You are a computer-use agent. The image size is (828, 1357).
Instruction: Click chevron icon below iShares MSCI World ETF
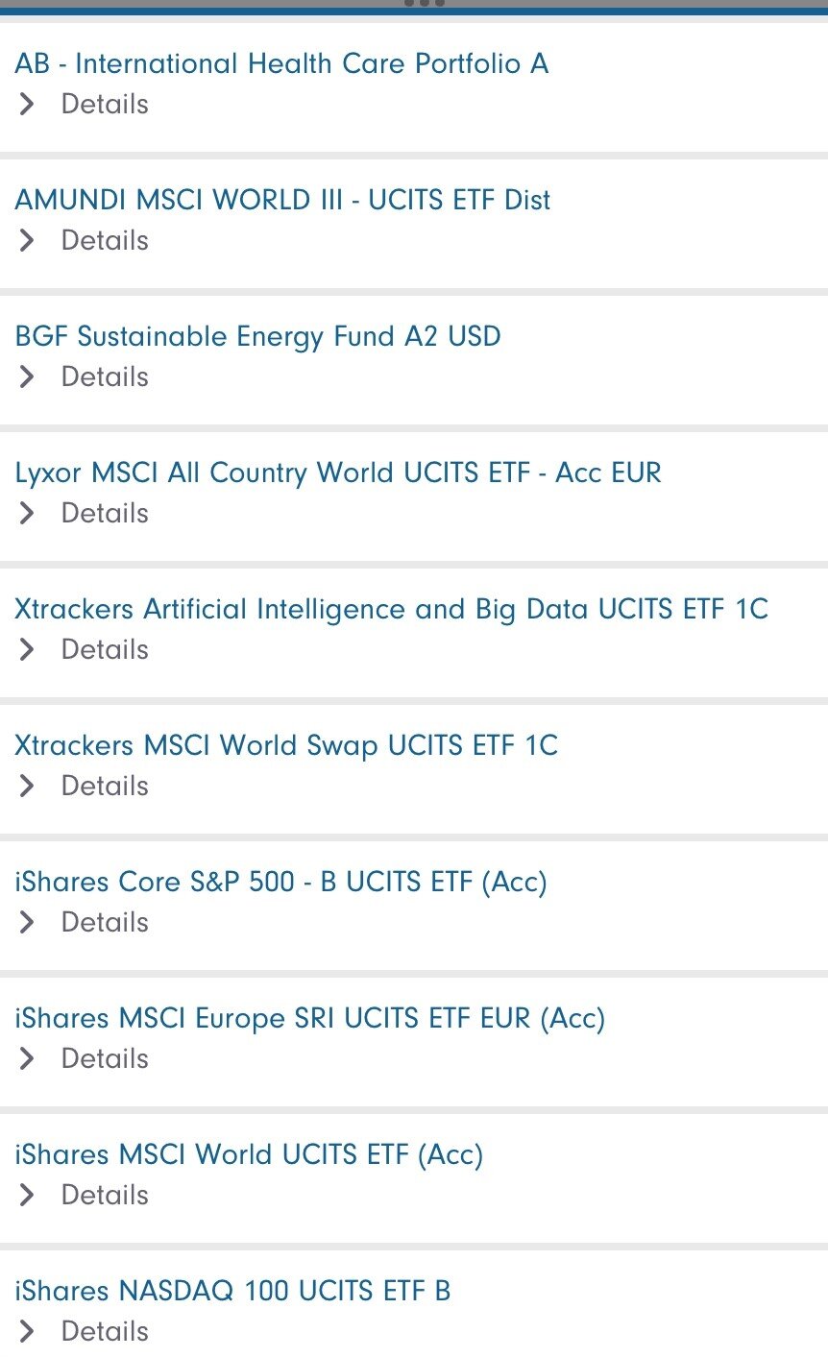point(27,1195)
